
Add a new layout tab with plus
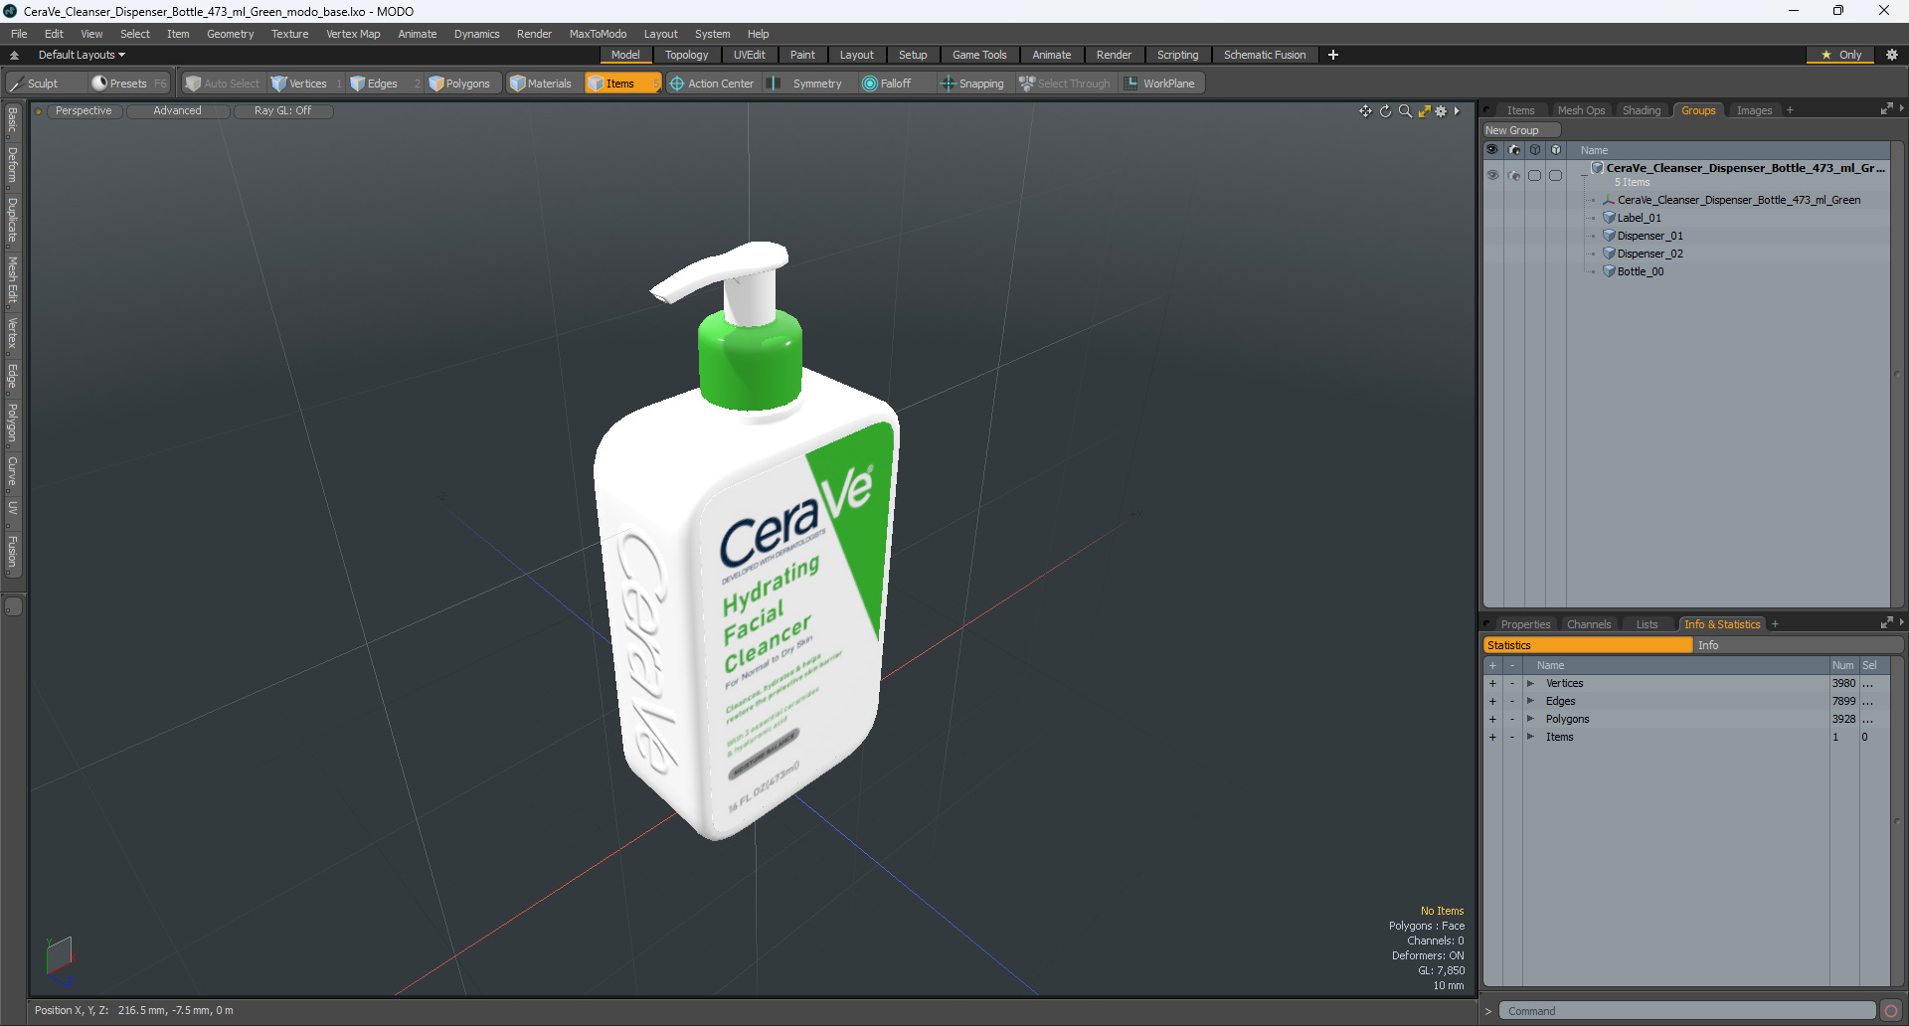(x=1333, y=55)
